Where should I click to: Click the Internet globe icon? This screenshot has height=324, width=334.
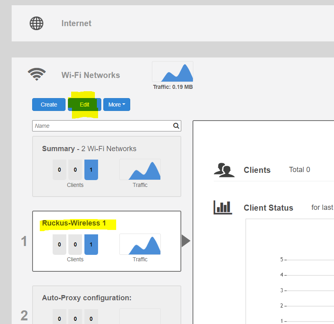pyautogui.click(x=37, y=23)
